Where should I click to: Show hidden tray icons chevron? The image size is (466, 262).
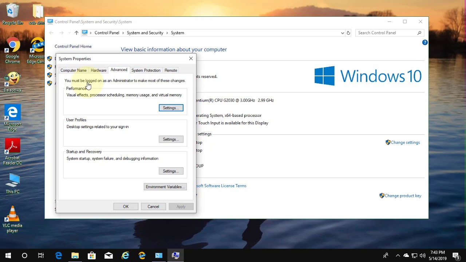(x=398, y=255)
